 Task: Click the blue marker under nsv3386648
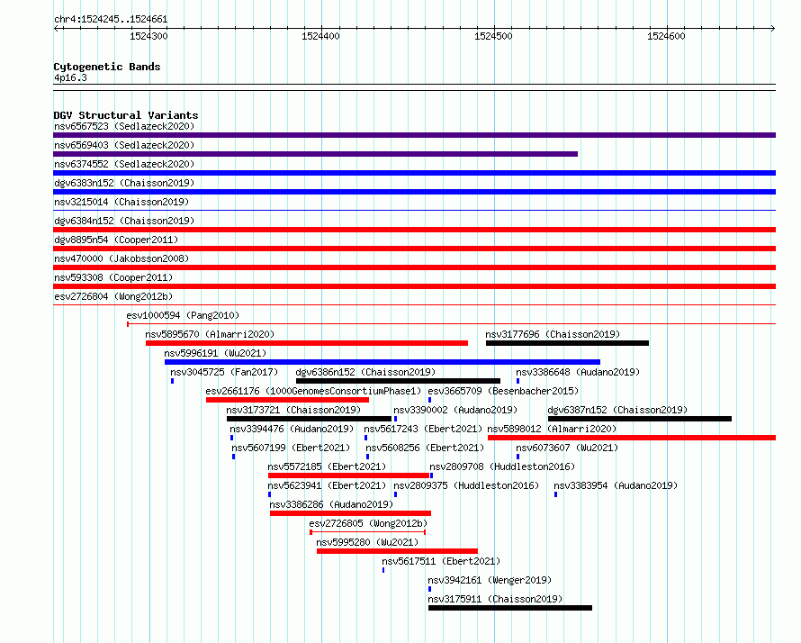click(x=517, y=381)
